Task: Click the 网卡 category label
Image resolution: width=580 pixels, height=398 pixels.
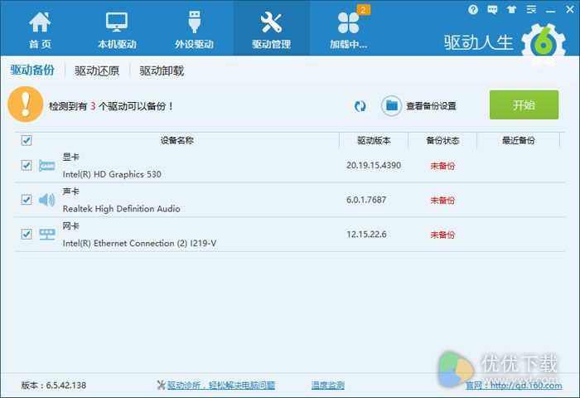Action: tap(70, 226)
